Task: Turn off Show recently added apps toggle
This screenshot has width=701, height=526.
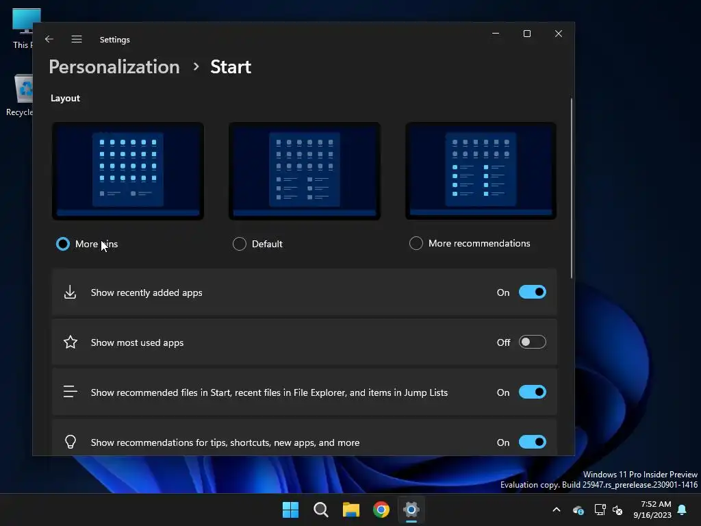Action: pos(532,292)
